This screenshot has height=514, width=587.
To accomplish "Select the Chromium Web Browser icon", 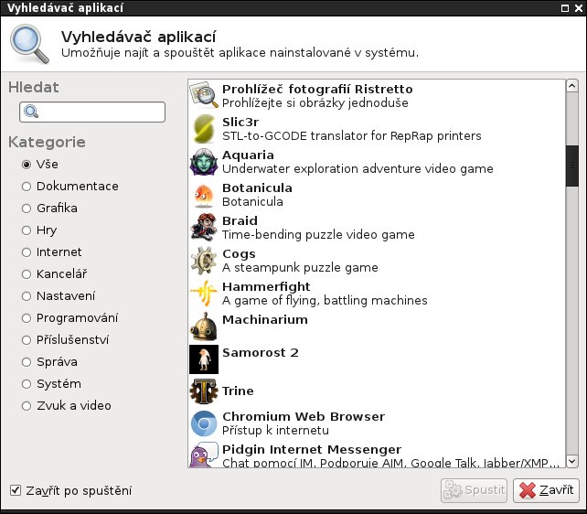I will 204,423.
